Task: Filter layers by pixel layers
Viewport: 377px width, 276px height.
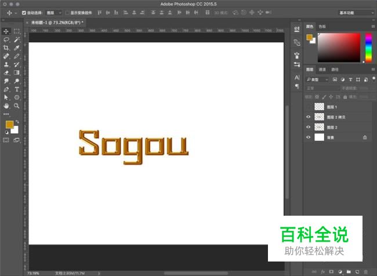Action: coord(335,79)
